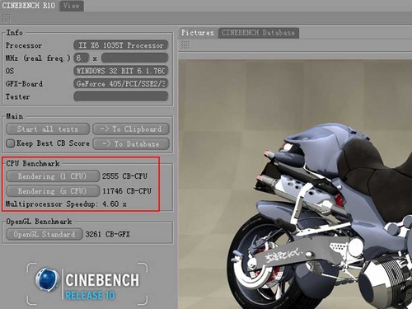
Task: Select the OS info field
Action: (x=121, y=71)
